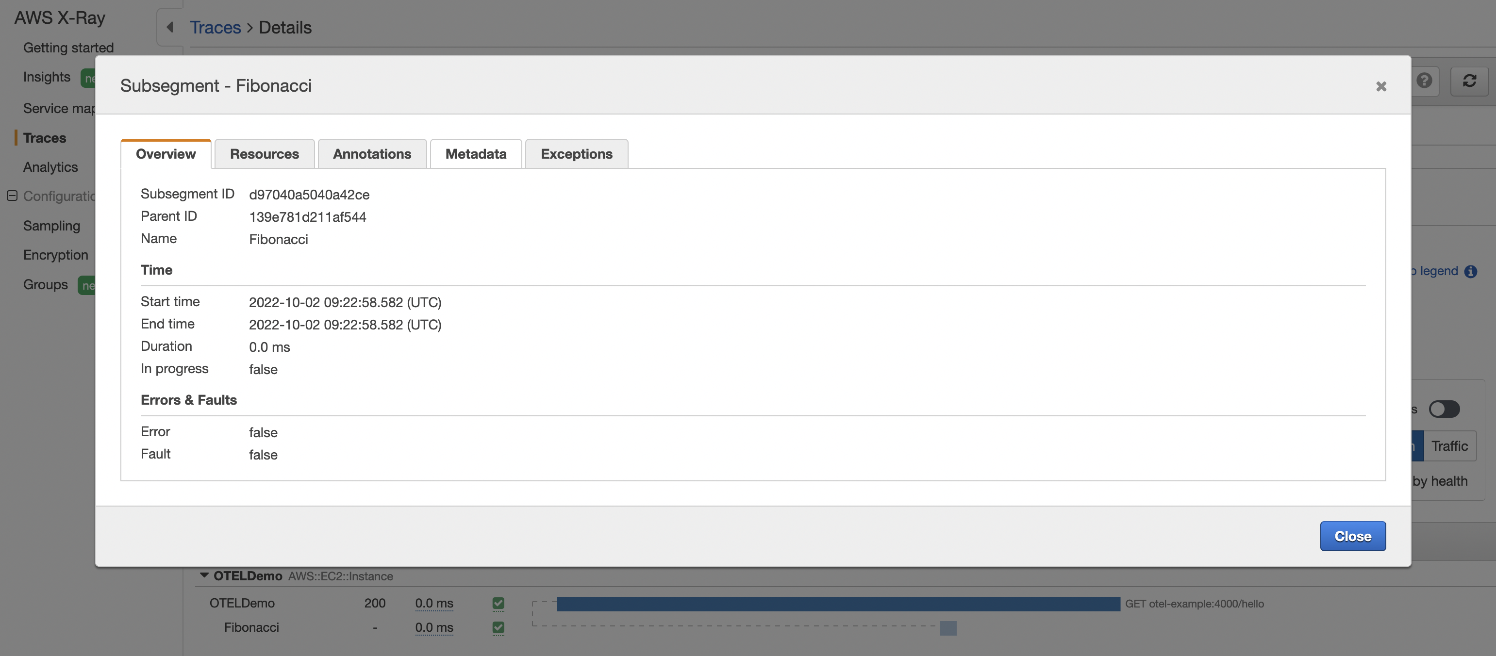Click the Traces breadcrumb link
Viewport: 1496px width, 656px height.
[x=215, y=27]
